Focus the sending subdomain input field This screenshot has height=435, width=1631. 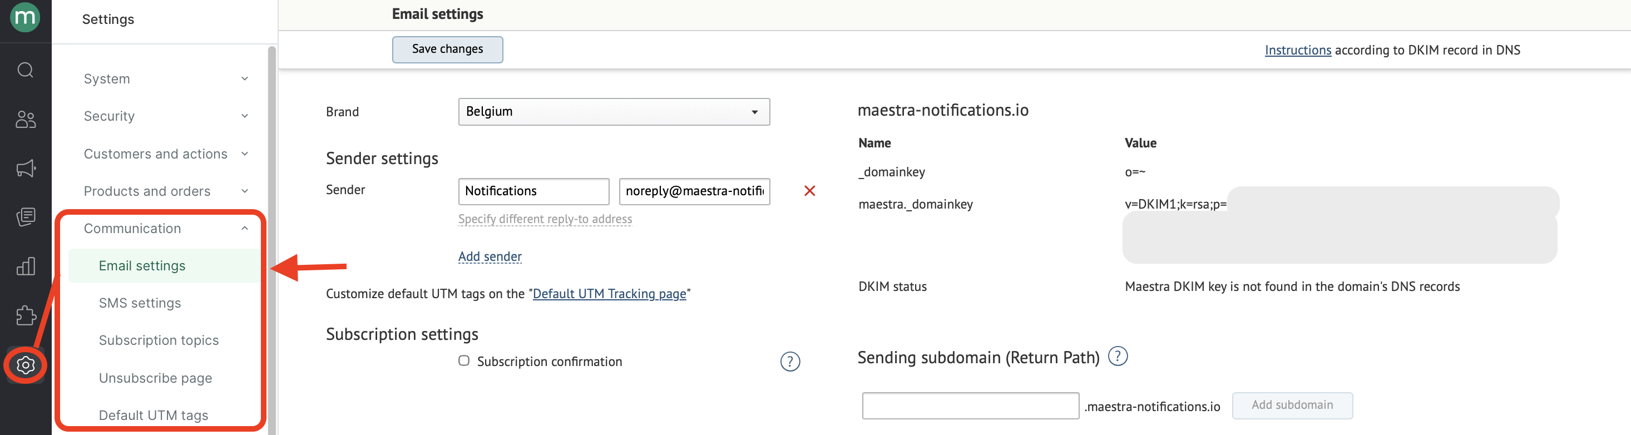(x=970, y=406)
